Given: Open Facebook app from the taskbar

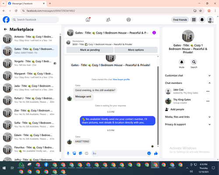Looking at the screenshot, I should coord(46,165).
